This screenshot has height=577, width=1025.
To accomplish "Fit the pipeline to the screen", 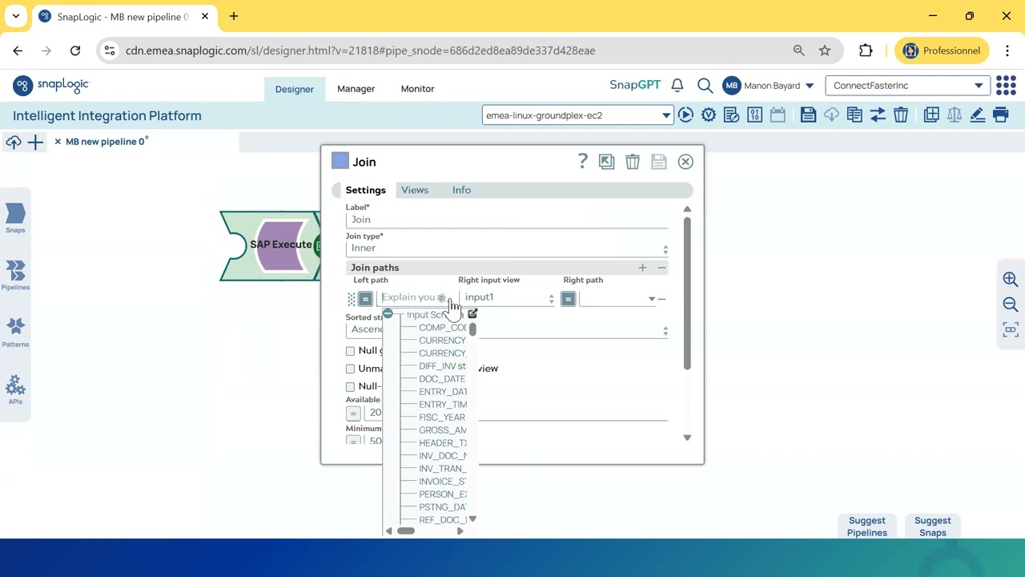I will [x=1011, y=329].
